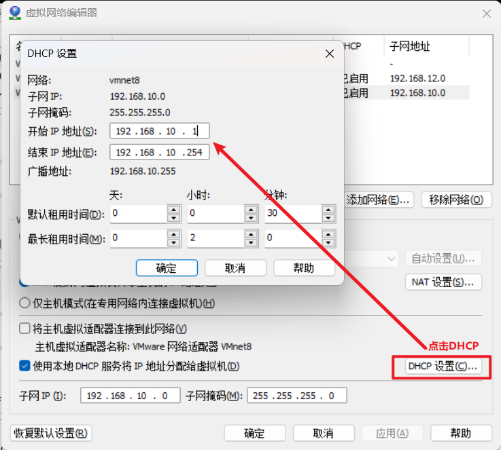
Task: Click the 开始 IP 地址 field
Action: [159, 132]
